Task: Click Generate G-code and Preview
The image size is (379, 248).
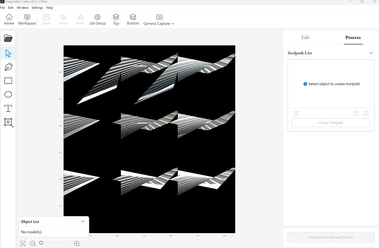Action: (x=331, y=237)
